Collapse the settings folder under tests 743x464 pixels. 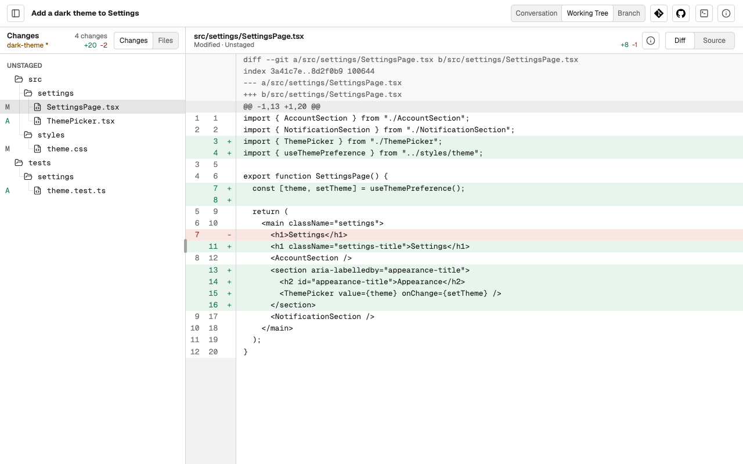coord(93,176)
